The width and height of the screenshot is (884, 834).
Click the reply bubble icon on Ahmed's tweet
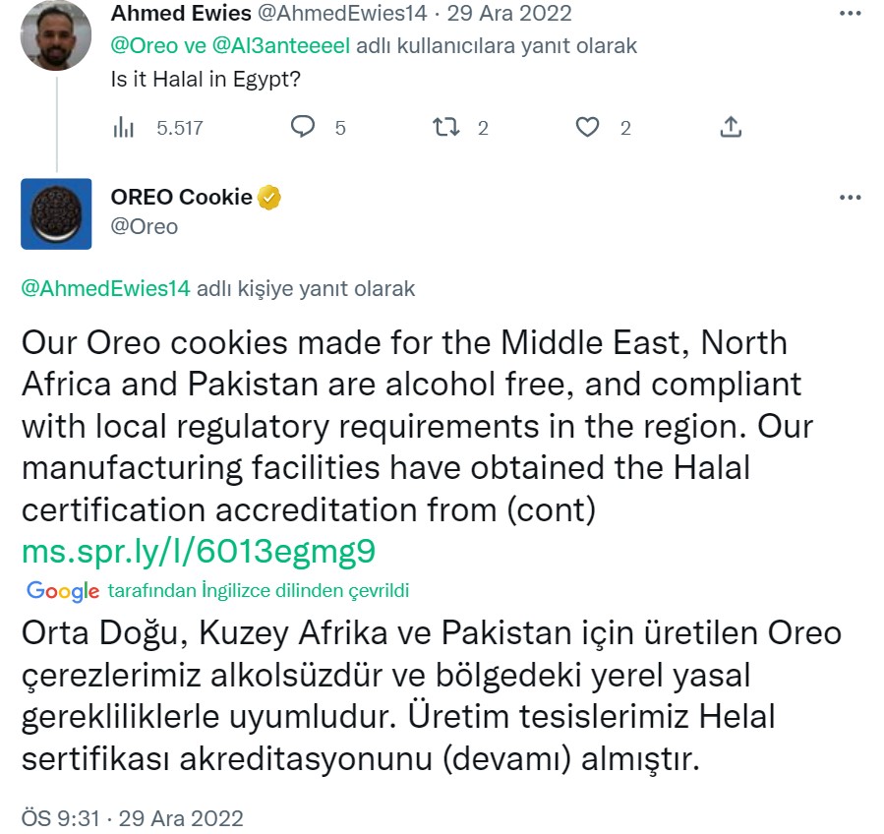point(303,127)
